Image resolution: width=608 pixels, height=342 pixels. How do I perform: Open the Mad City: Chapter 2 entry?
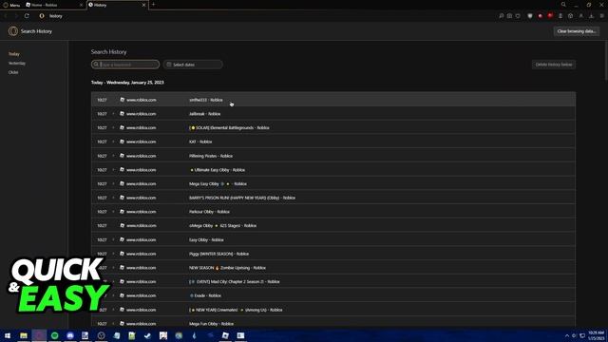point(333,281)
